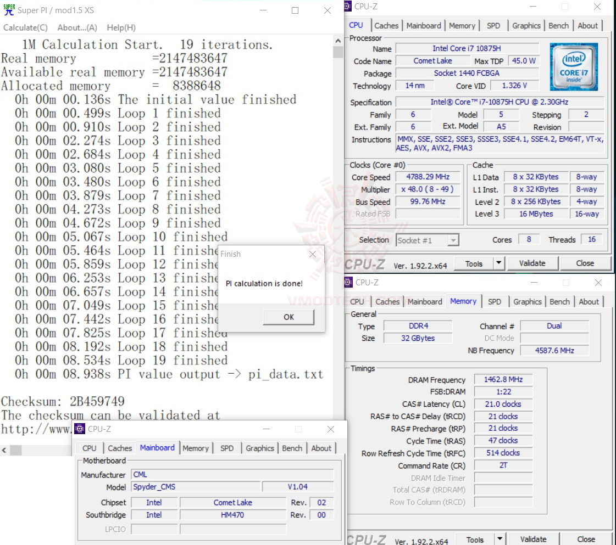Close the Mainboard CPU-Z window

pos(331,429)
